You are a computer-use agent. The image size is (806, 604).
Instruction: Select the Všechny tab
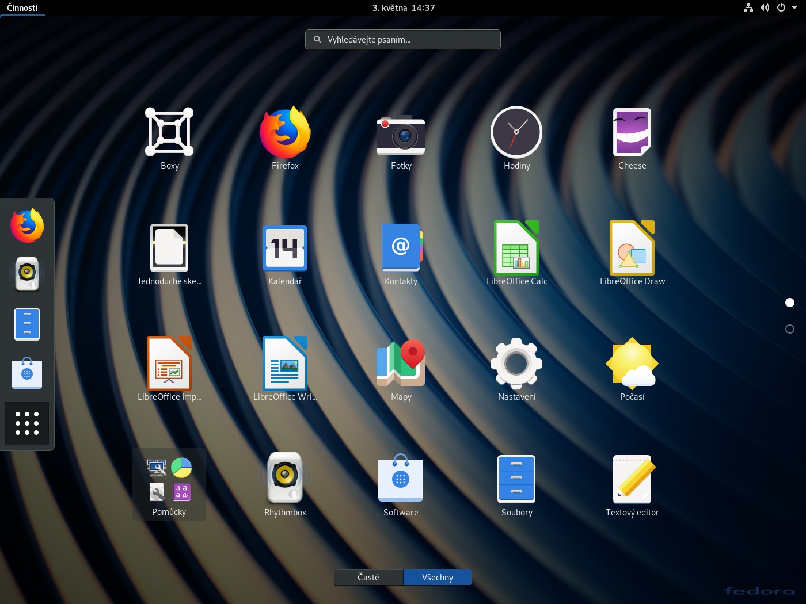pyautogui.click(x=438, y=577)
